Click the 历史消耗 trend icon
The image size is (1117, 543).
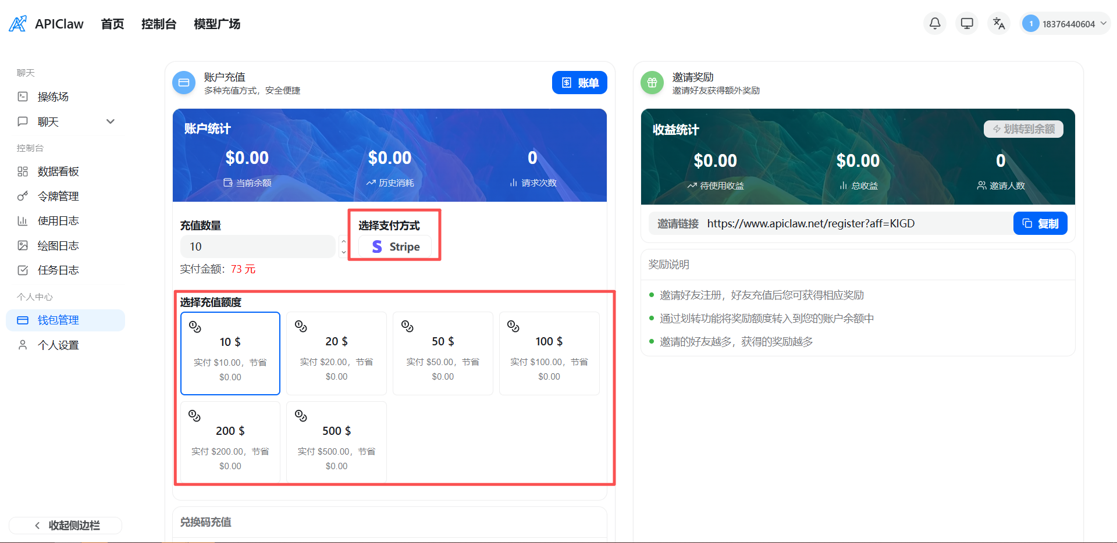[371, 183]
